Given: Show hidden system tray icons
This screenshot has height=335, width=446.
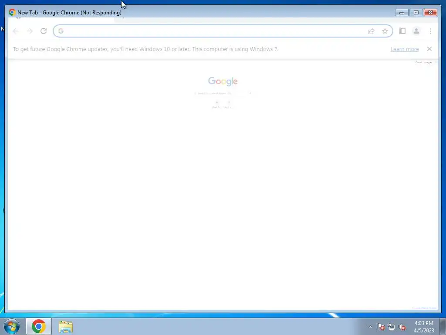Looking at the screenshot, I should point(370,327).
